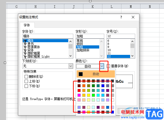164x120 pixels.
Task: Select column G header
Action: coord(16,7)
